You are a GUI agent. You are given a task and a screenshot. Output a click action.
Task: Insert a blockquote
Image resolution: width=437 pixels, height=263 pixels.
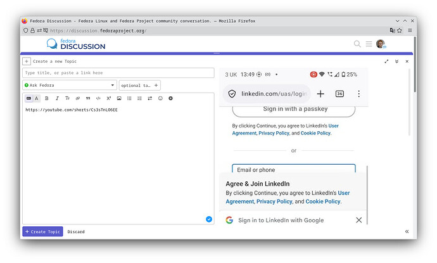click(88, 98)
